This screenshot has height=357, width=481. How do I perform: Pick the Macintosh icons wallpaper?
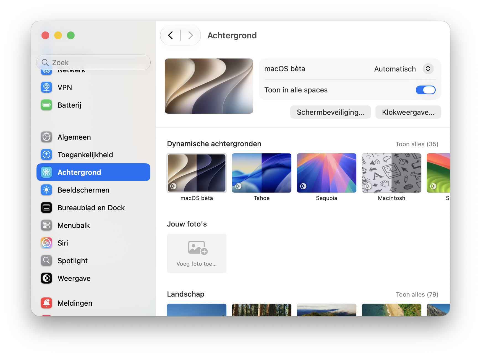[391, 173]
